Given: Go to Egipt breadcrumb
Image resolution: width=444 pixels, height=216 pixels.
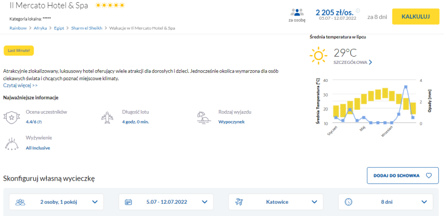Looking at the screenshot, I should click(x=59, y=28).
